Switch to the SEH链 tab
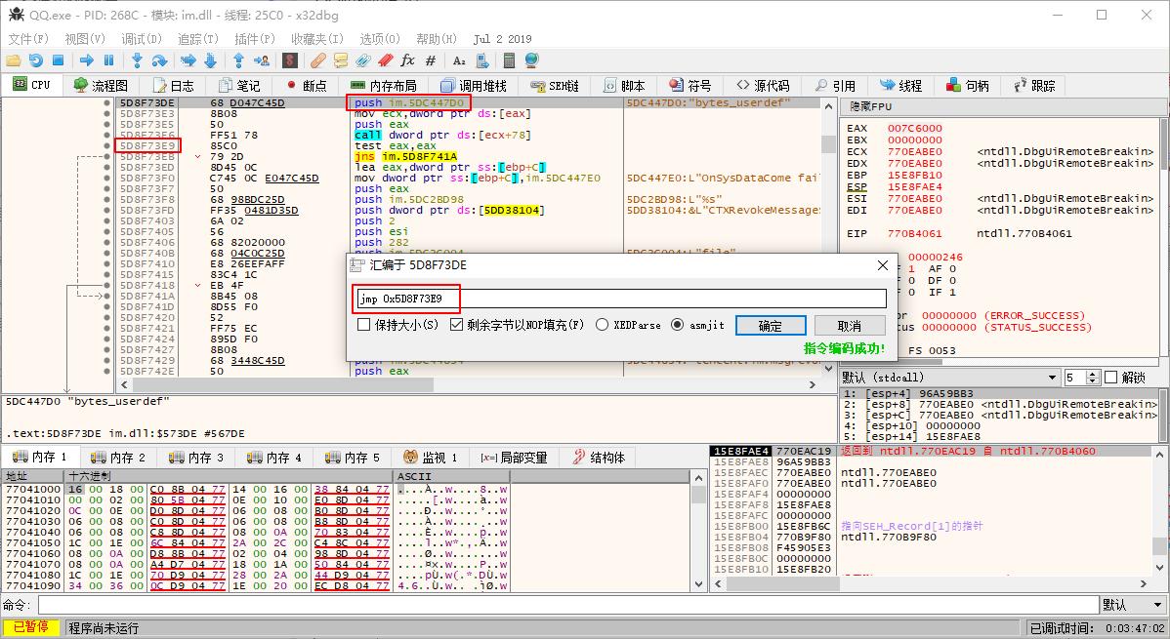 555,85
